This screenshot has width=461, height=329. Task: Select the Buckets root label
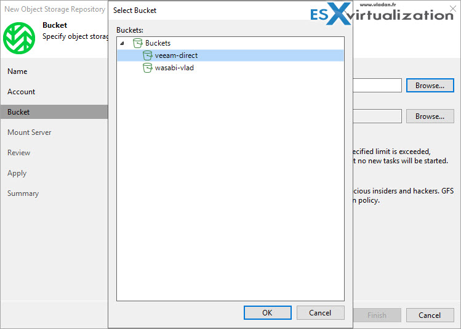(x=158, y=43)
